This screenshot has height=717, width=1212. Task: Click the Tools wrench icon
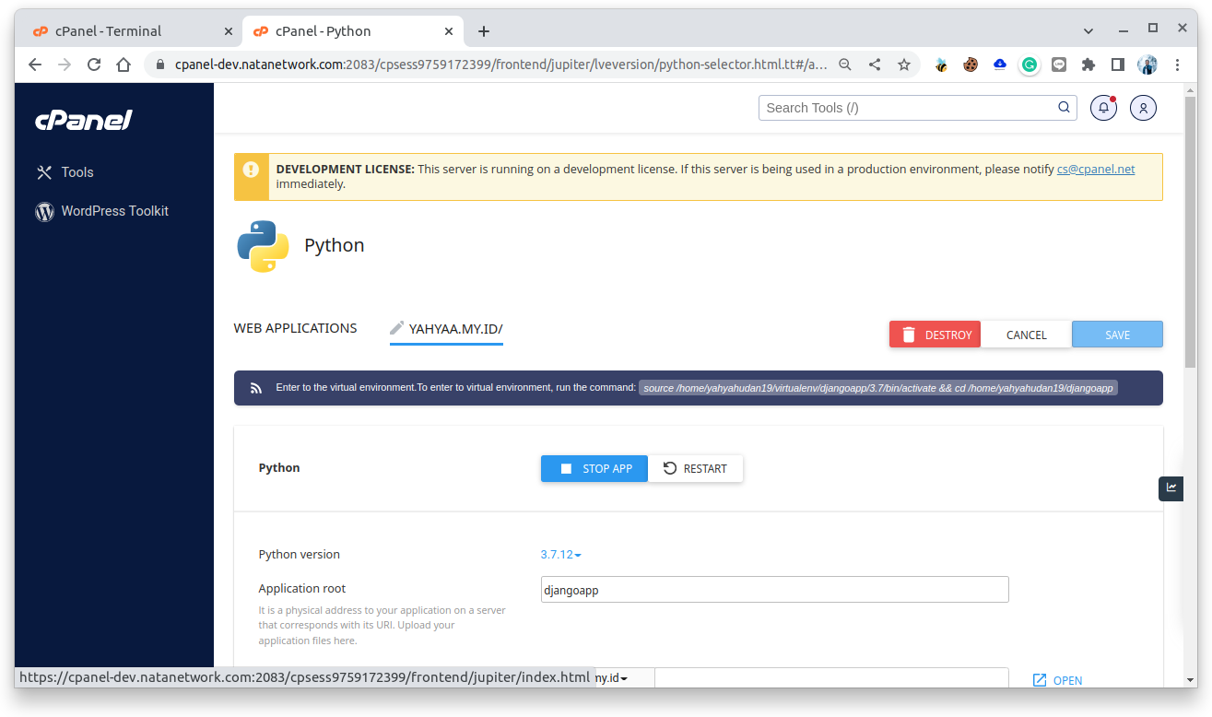pos(44,172)
